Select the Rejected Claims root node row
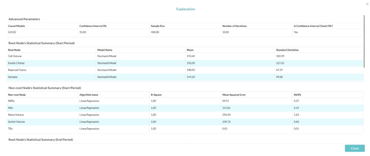 [185, 70]
